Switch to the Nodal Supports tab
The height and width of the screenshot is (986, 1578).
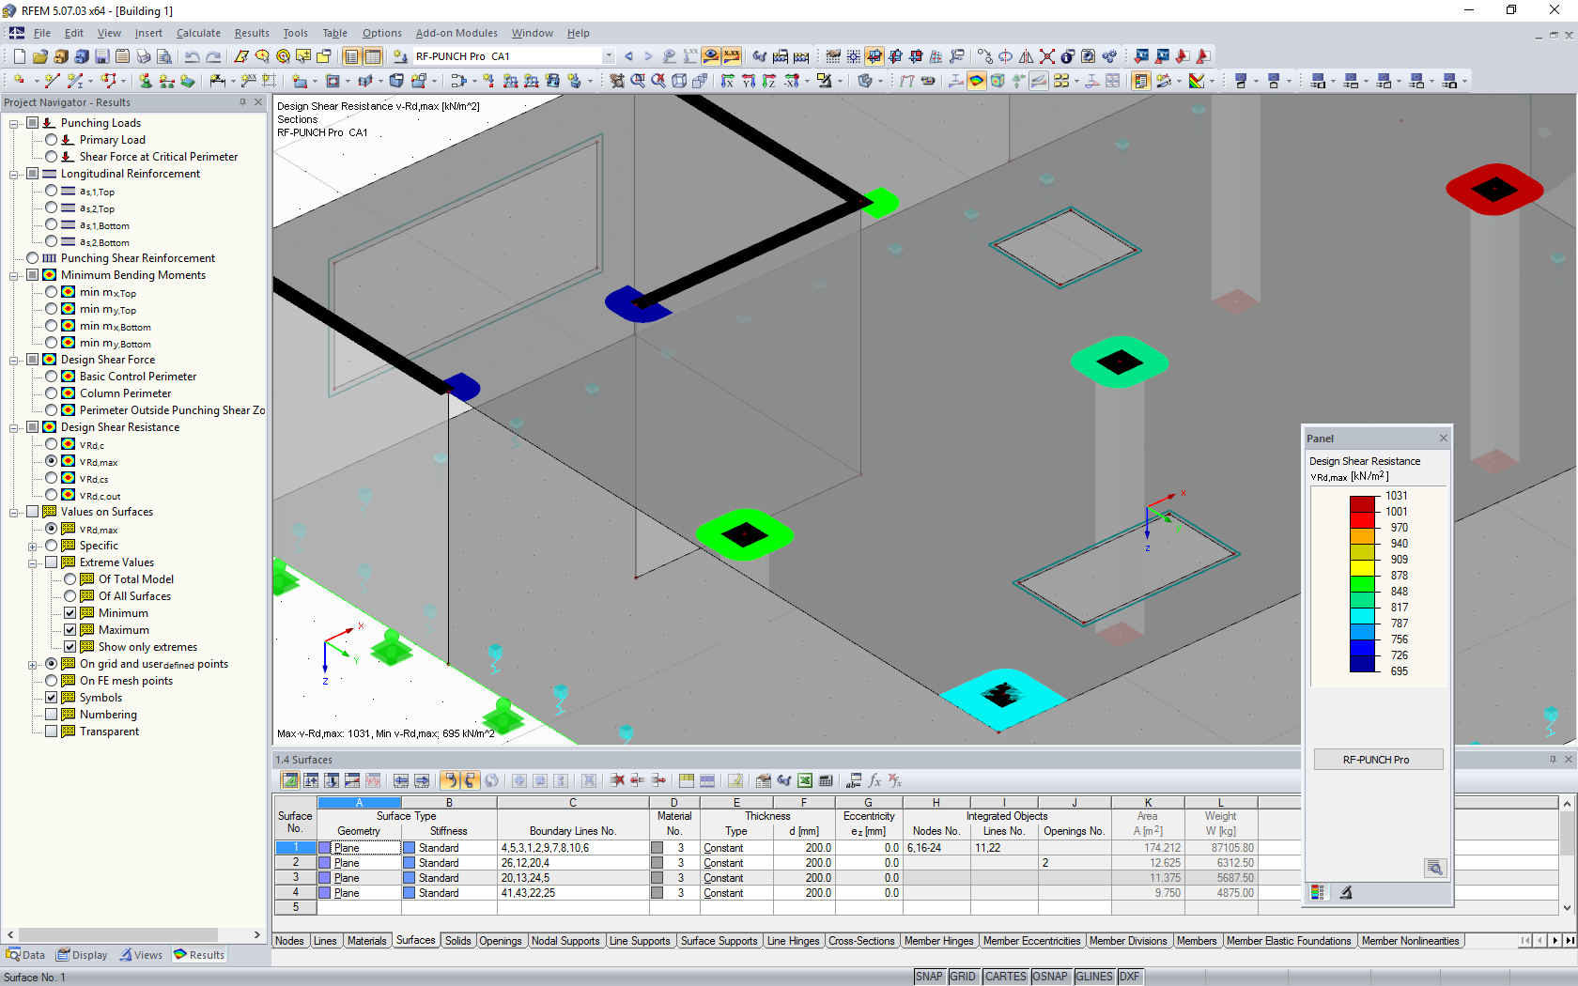coord(566,940)
